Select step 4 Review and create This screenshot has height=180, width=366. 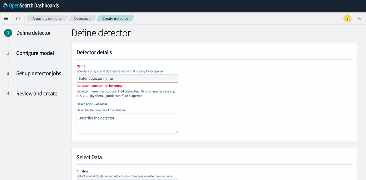37,94
